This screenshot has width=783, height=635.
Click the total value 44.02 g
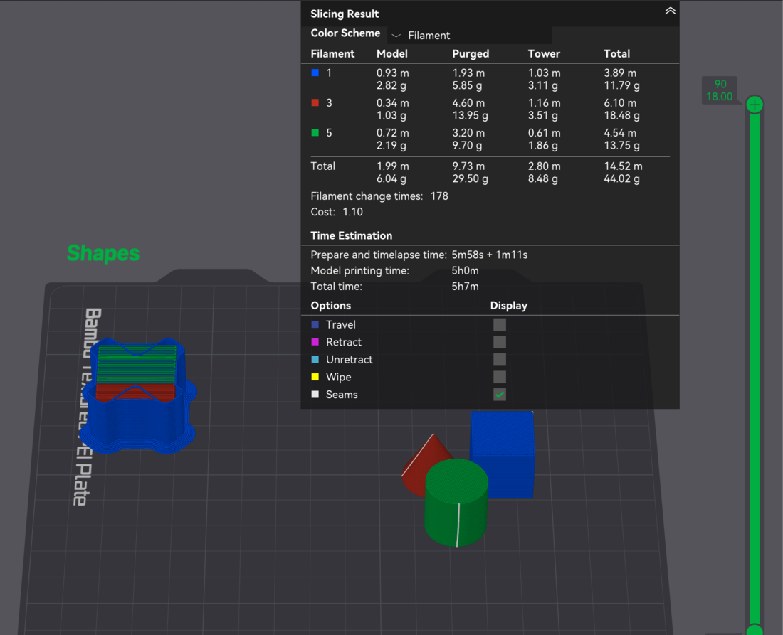coord(621,178)
